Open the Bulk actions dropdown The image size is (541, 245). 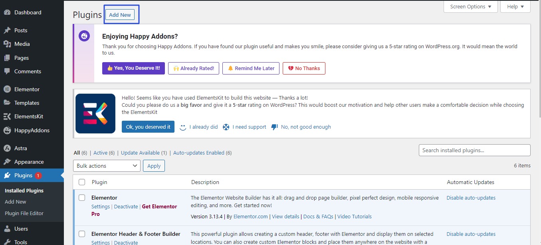(x=107, y=166)
